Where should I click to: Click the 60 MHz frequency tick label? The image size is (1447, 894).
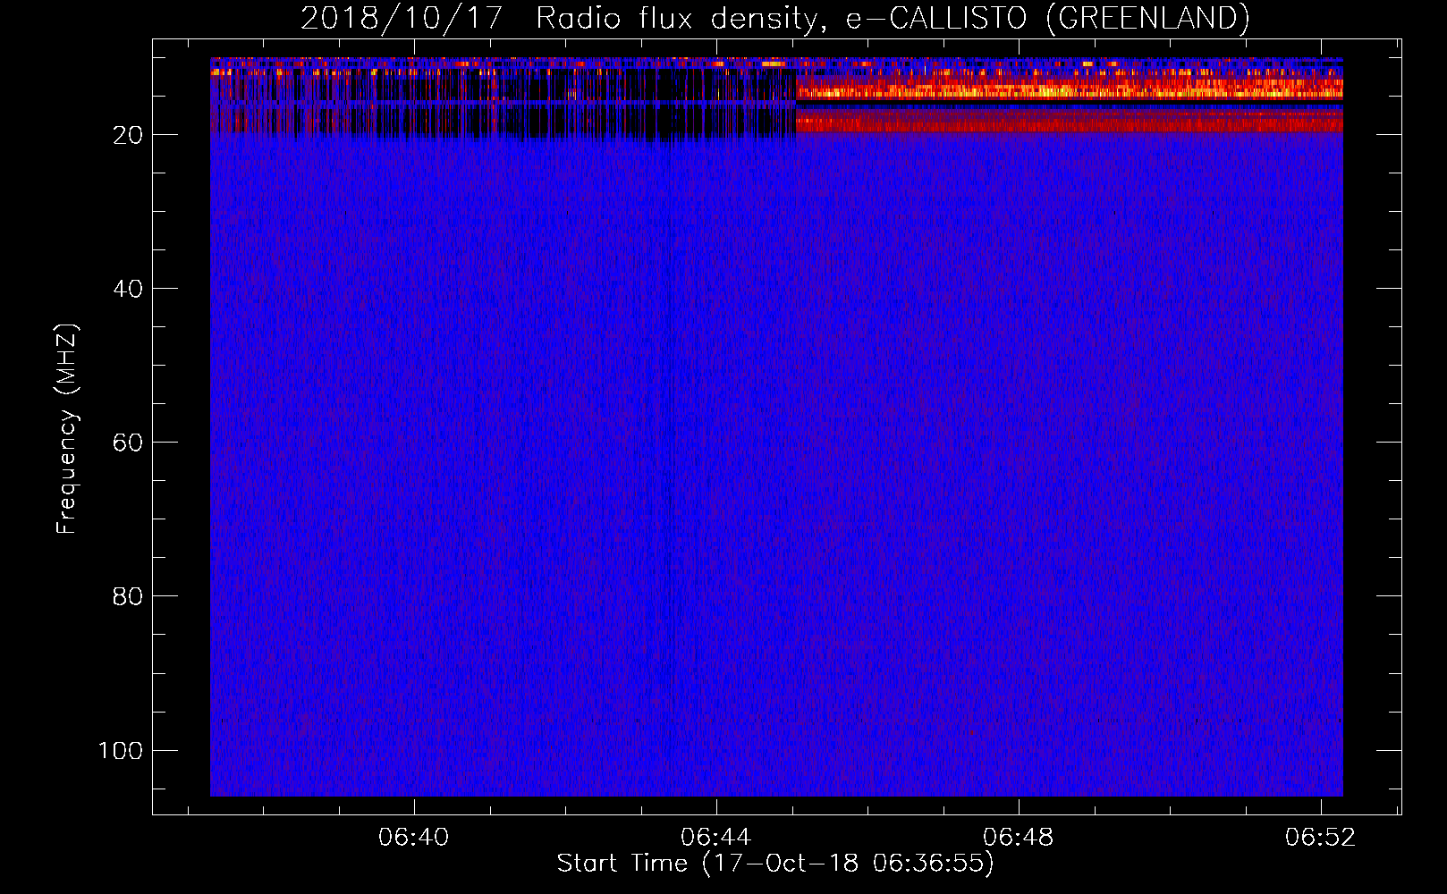(128, 443)
